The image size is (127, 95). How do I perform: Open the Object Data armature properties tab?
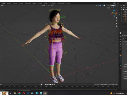click(x=120, y=63)
